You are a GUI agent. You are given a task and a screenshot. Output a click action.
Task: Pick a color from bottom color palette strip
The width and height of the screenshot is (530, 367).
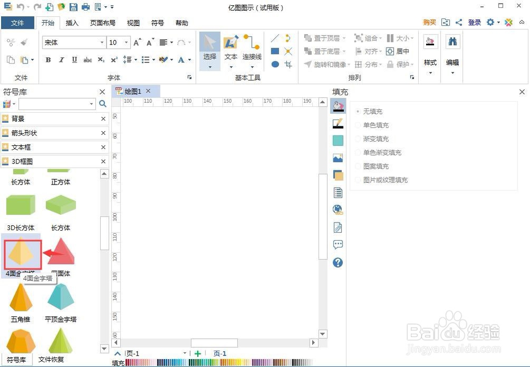click(x=219, y=363)
